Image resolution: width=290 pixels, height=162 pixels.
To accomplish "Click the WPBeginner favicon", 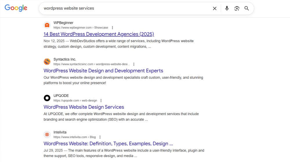I will tap(47, 25).
